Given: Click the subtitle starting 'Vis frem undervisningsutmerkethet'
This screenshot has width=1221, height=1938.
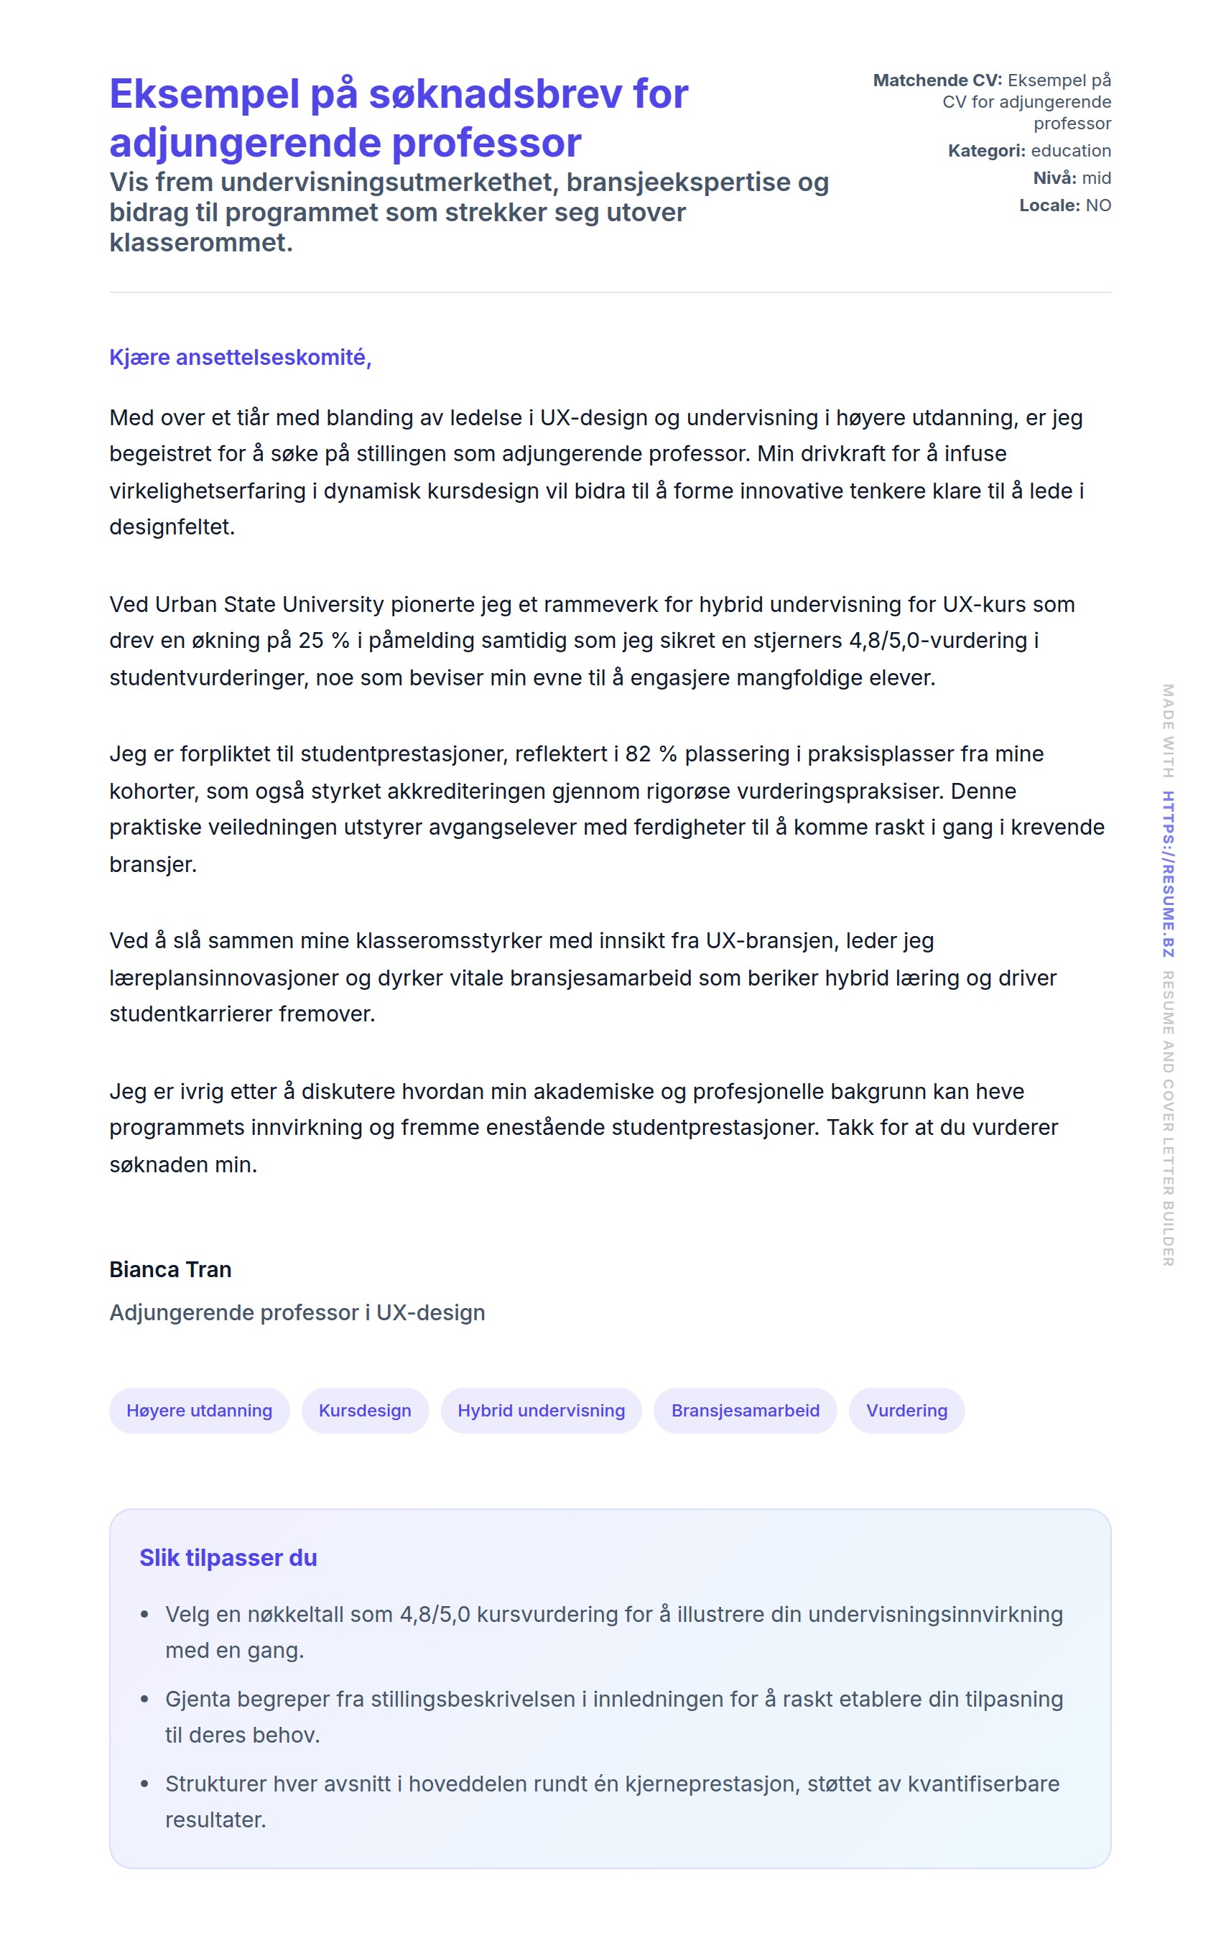Looking at the screenshot, I should 468,213.
